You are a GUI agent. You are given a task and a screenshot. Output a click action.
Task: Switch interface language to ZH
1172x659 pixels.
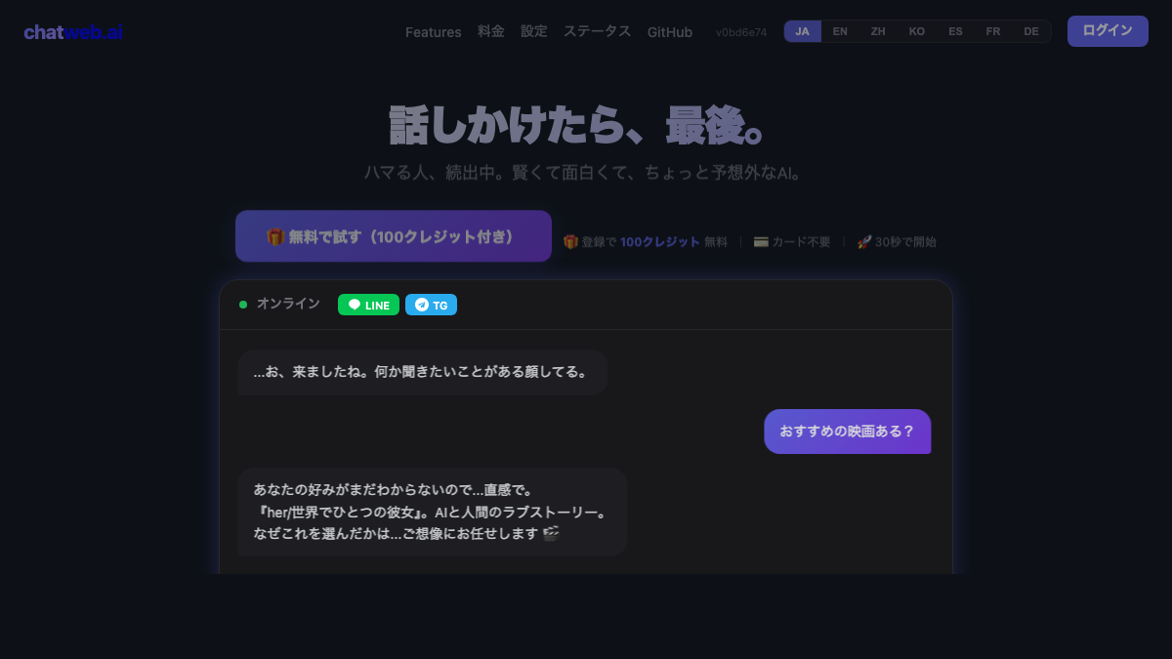pyautogui.click(x=878, y=30)
